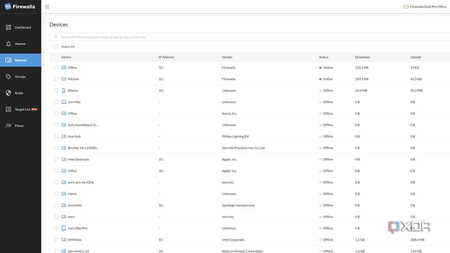This screenshot has width=450, height=253.
Task: Open the xda-omni-x-14 device
Action: pyautogui.click(x=78, y=251)
